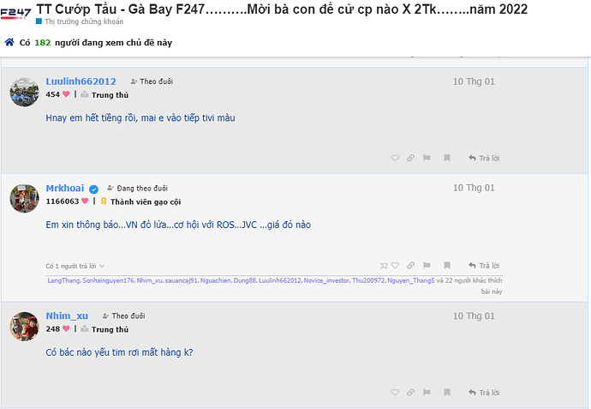The image size is (591, 409).
Task: Click the blue category color square
Action: pos(39,21)
